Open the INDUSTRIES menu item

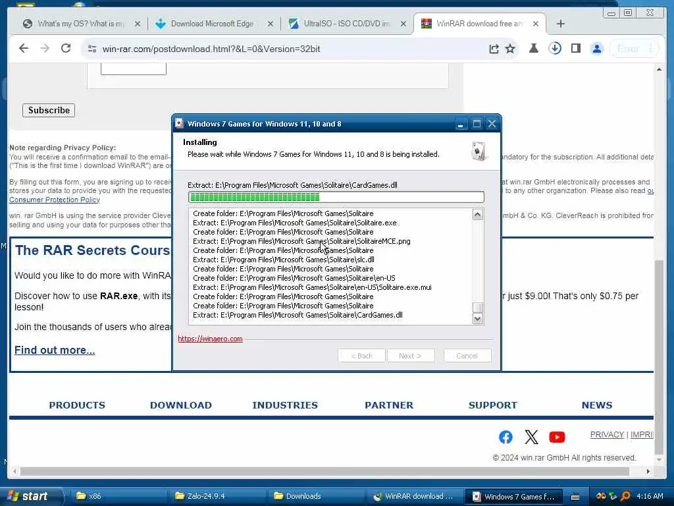(285, 405)
